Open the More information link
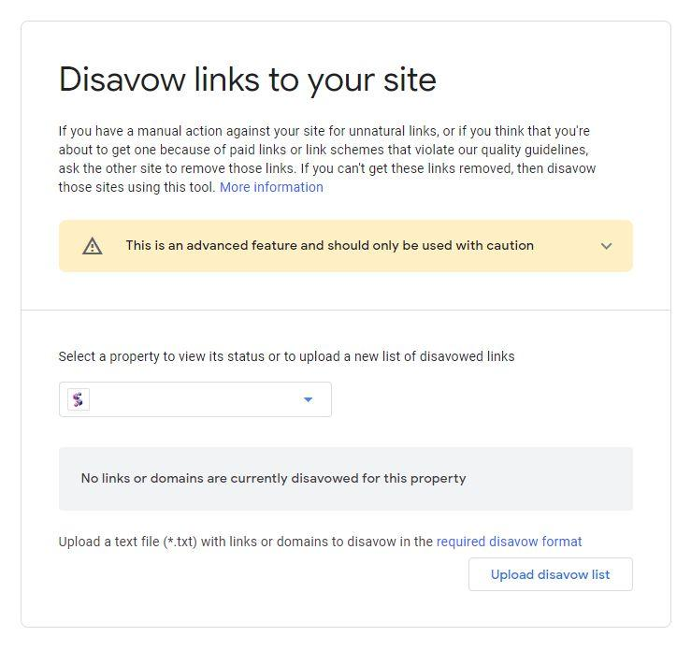Image resolution: width=691 pixels, height=651 pixels. pyautogui.click(x=271, y=187)
